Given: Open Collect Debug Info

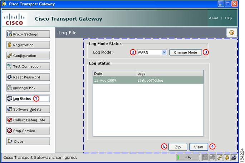Looking at the screenshot, I should point(28,120).
